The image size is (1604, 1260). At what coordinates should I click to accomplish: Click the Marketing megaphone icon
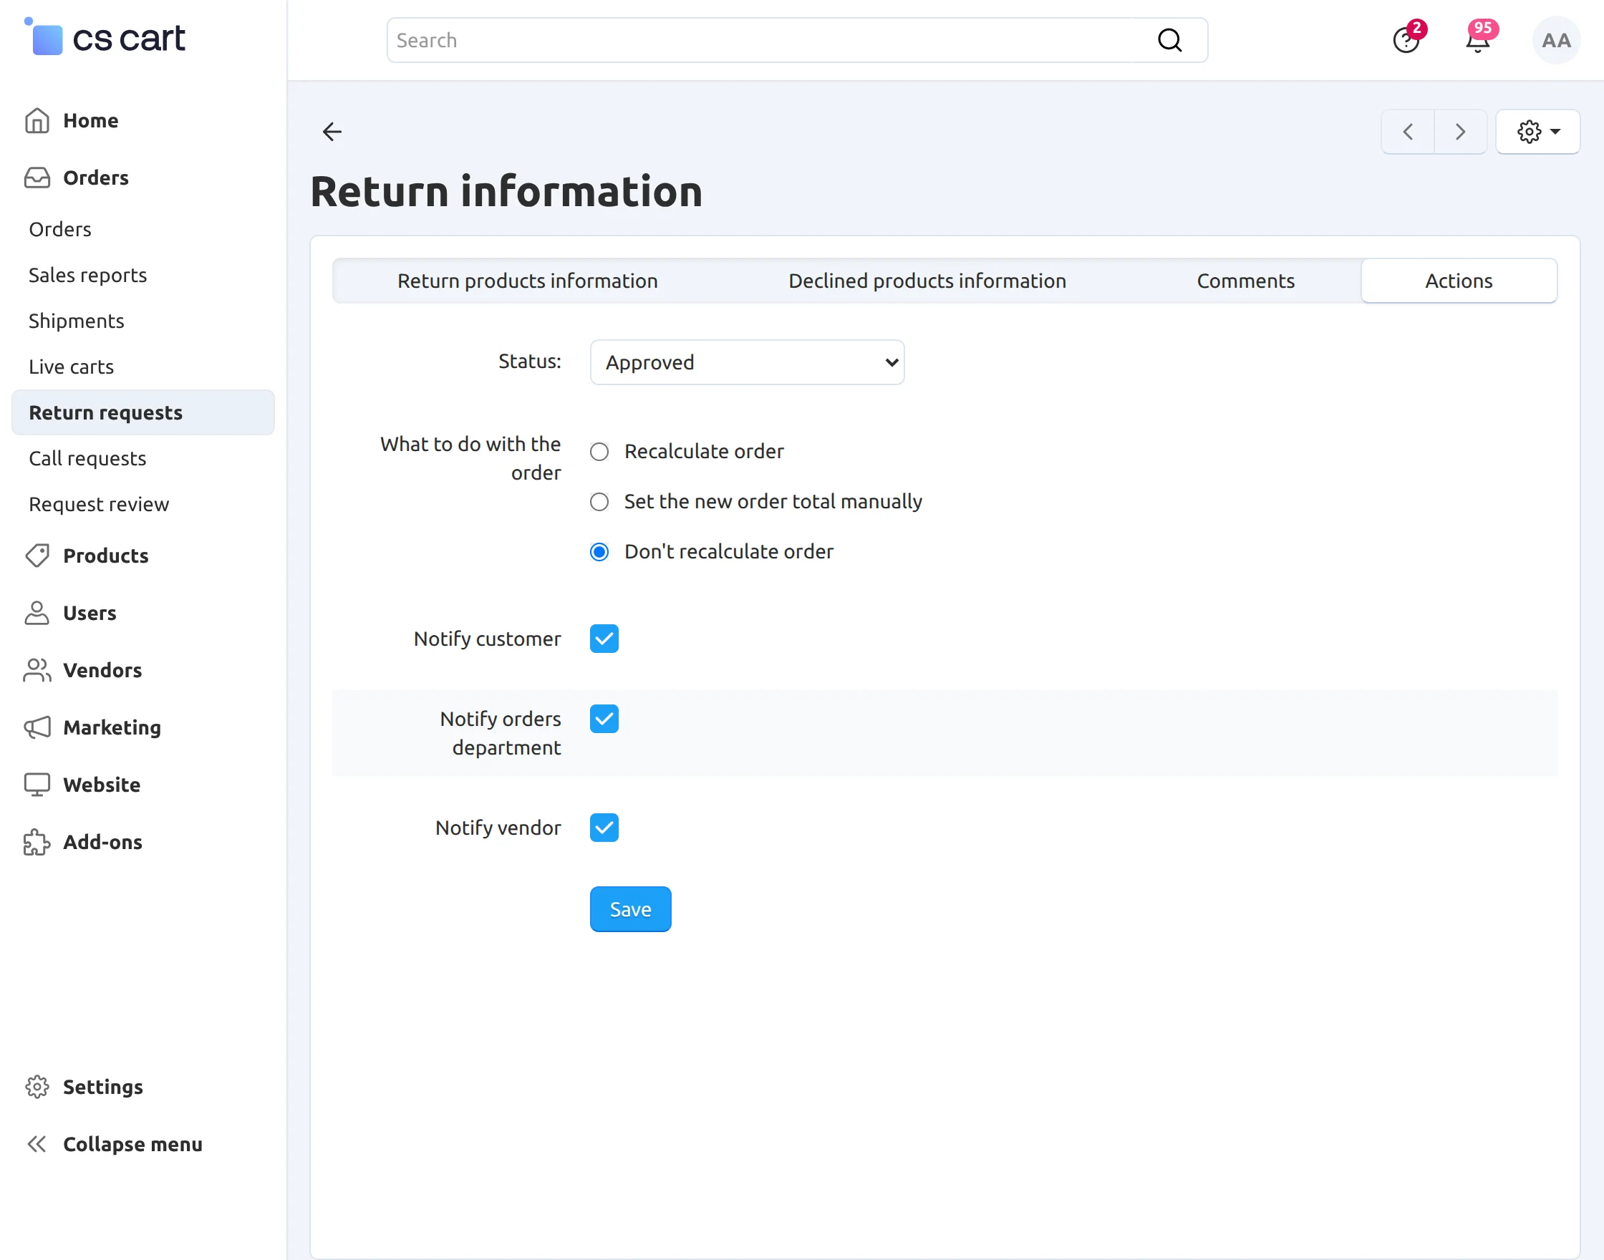(x=37, y=727)
